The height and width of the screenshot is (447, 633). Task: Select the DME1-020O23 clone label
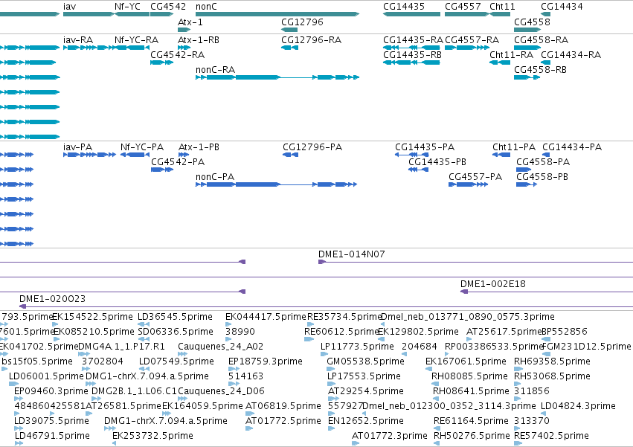[53, 299]
